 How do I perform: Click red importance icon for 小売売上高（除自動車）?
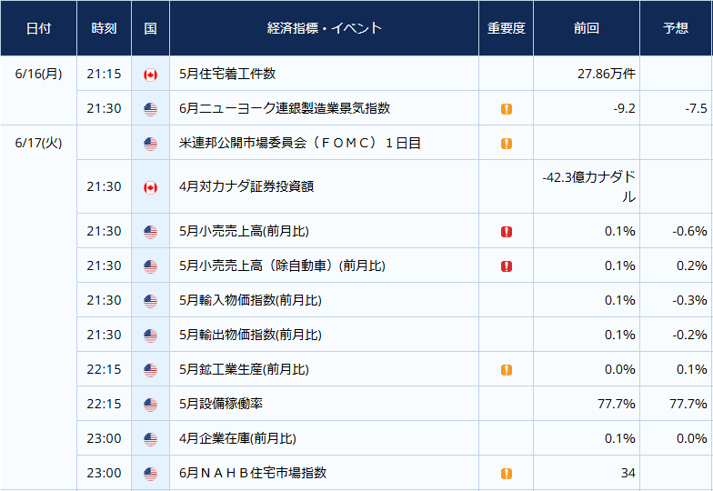point(506,266)
